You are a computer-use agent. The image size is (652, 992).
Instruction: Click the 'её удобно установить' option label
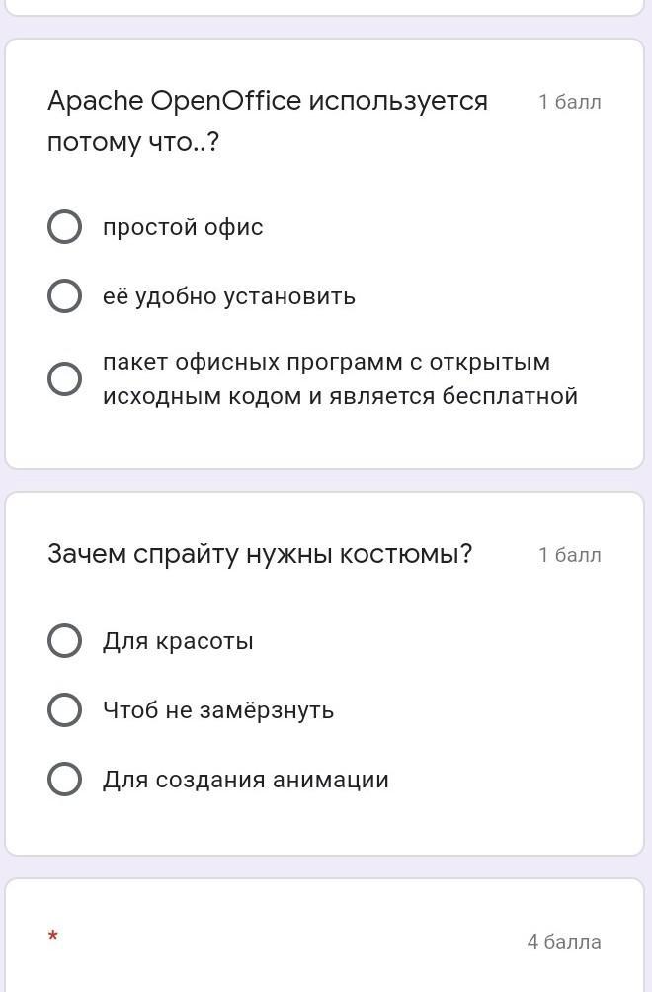tap(229, 296)
